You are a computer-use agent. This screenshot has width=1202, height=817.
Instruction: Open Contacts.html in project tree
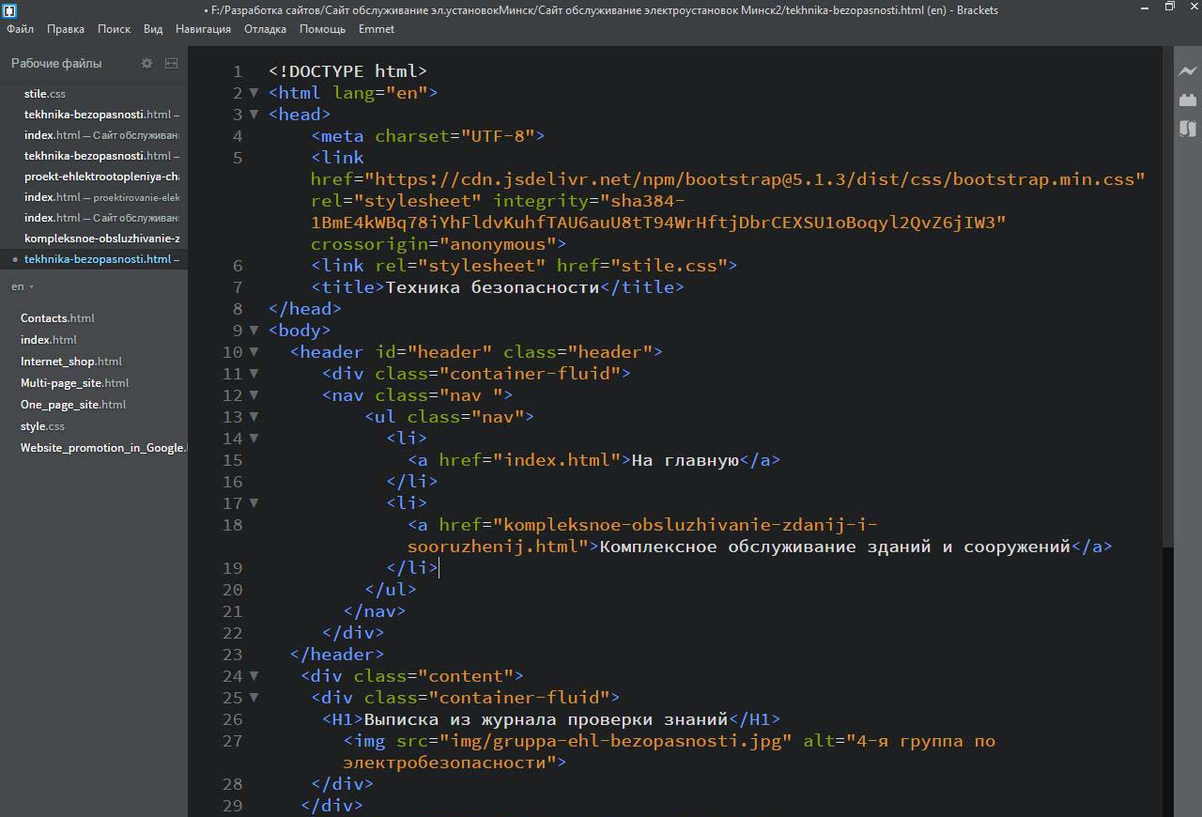tap(57, 318)
